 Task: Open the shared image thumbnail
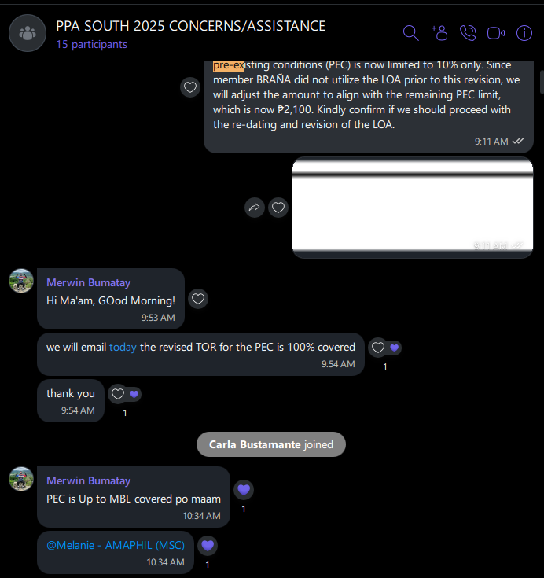[413, 208]
